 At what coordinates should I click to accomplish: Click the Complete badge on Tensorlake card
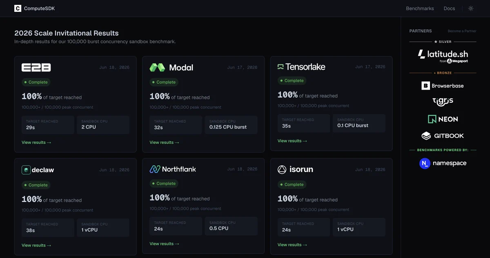click(x=292, y=81)
